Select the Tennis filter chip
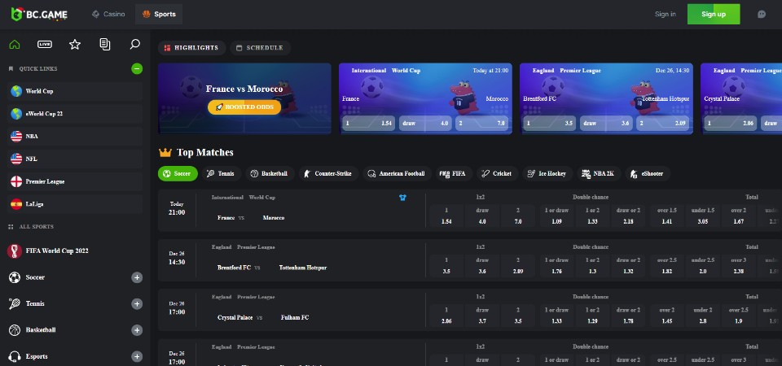This screenshot has height=366, width=782. click(x=221, y=174)
